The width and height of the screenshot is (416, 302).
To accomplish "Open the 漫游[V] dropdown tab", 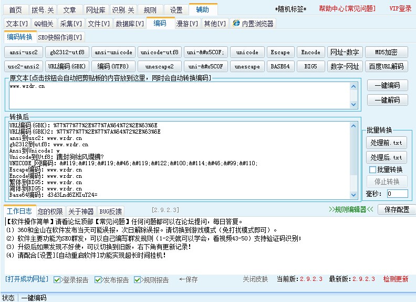I will point(187,24).
